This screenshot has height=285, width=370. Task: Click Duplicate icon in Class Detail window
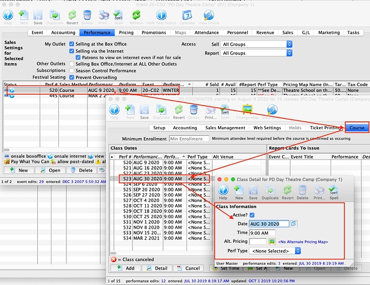tap(270, 190)
